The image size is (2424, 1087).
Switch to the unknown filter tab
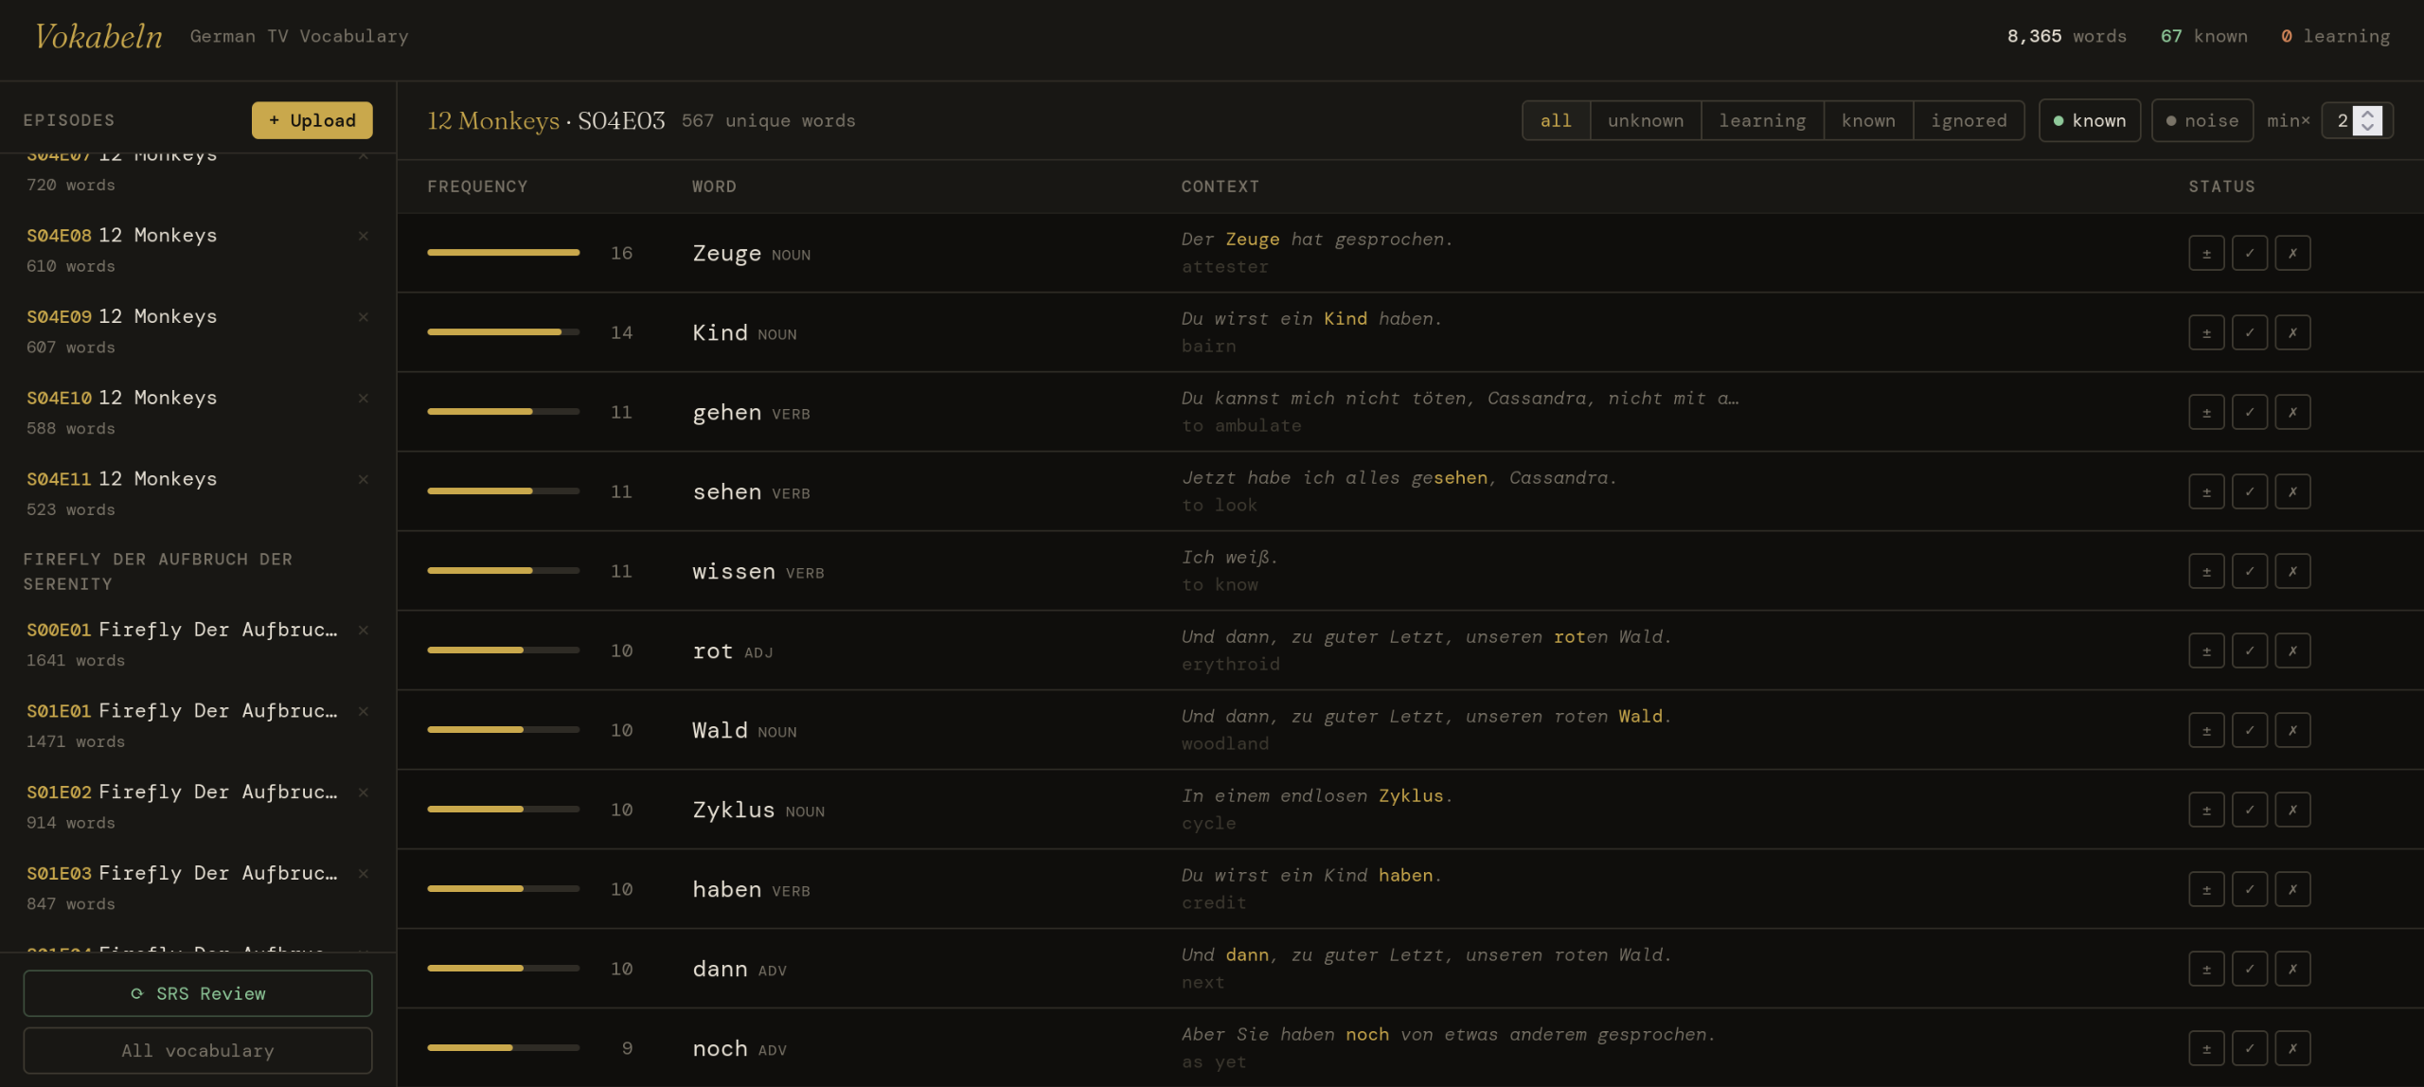pos(1645,120)
